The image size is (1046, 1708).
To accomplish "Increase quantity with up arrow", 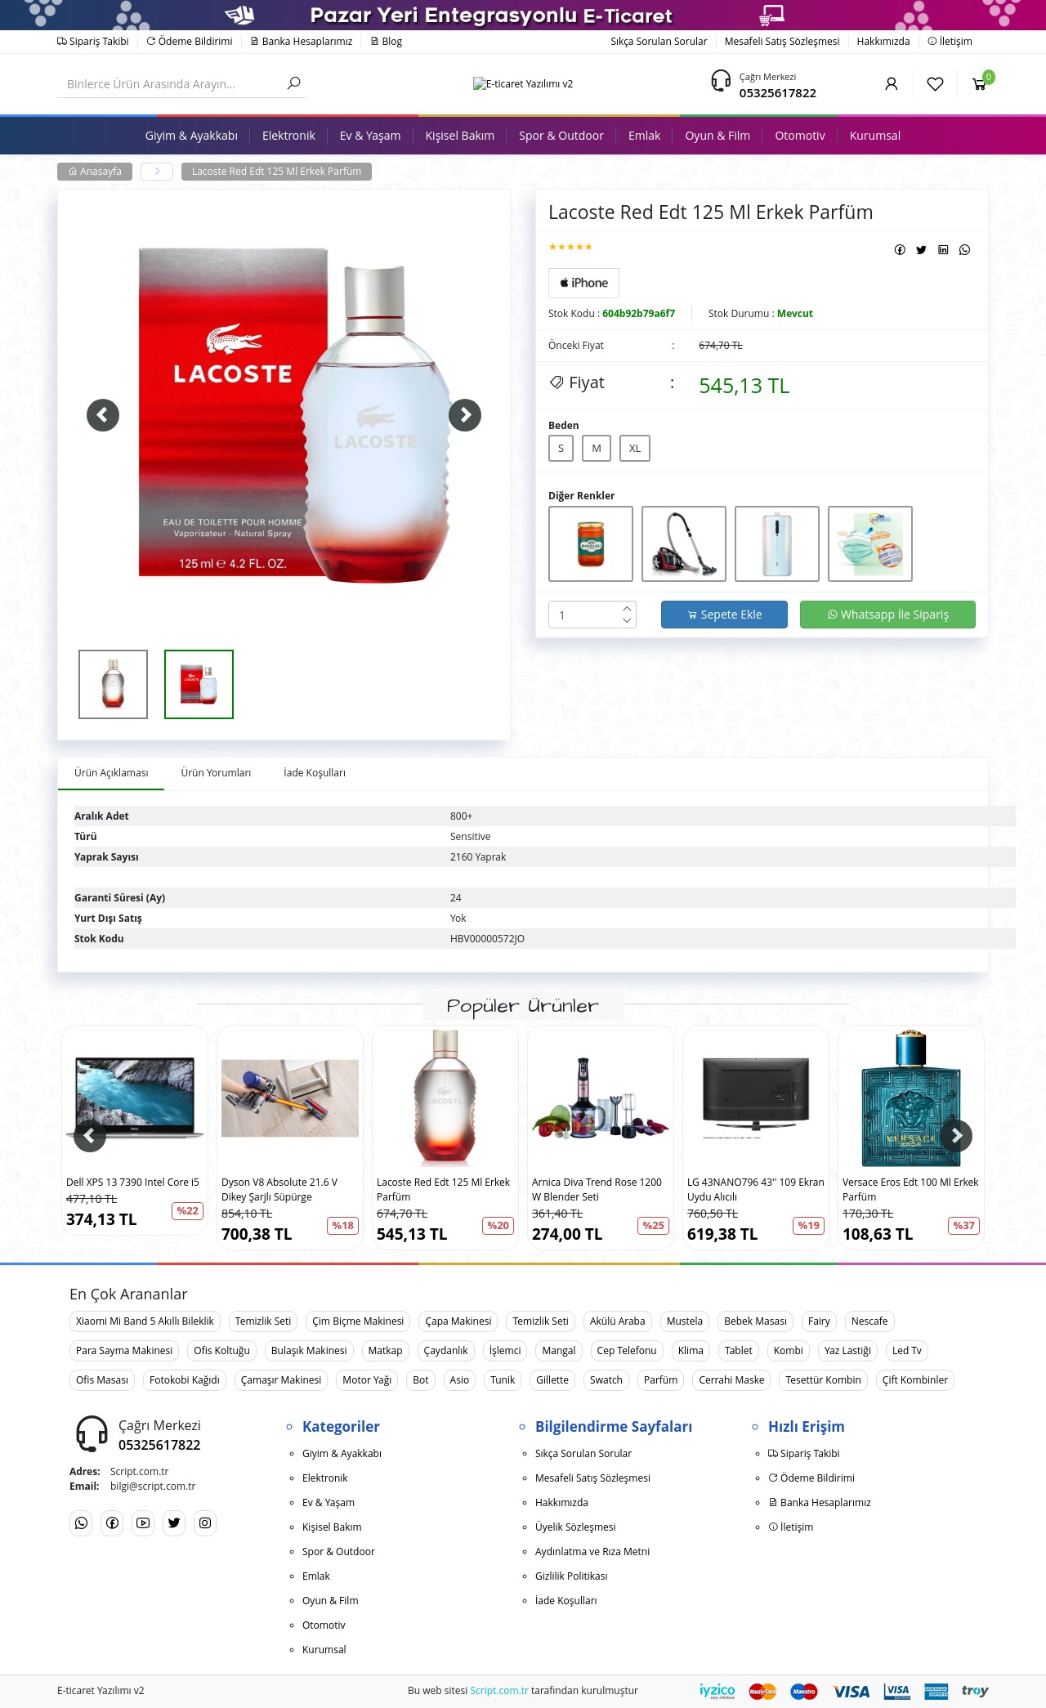I will click(x=627, y=608).
